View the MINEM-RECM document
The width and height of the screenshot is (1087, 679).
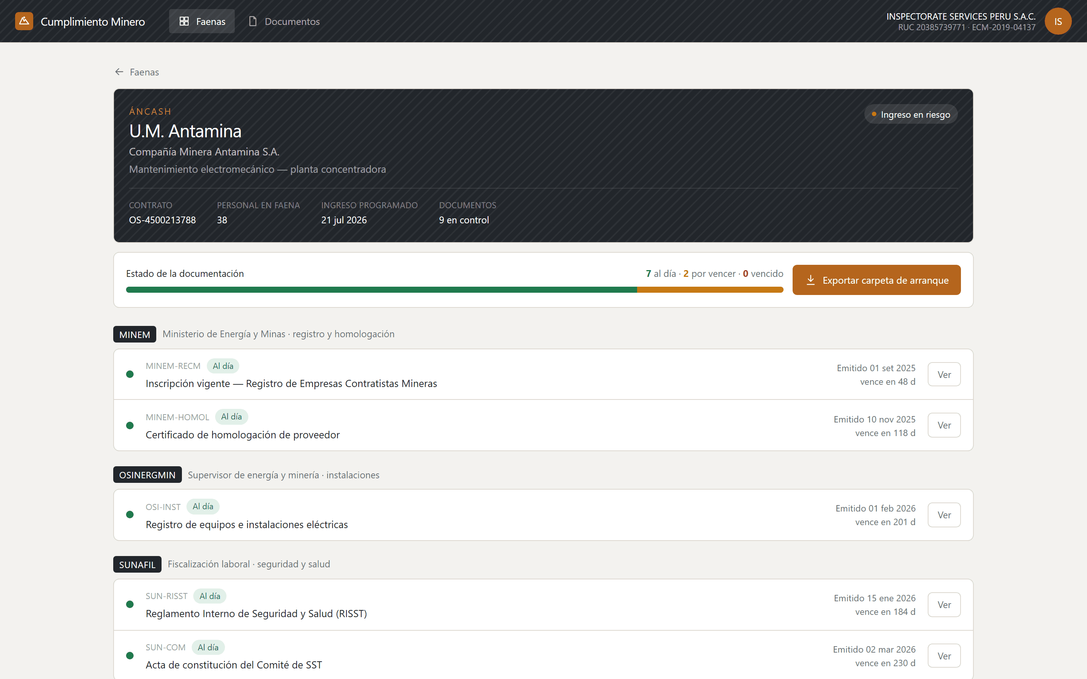pyautogui.click(x=944, y=374)
